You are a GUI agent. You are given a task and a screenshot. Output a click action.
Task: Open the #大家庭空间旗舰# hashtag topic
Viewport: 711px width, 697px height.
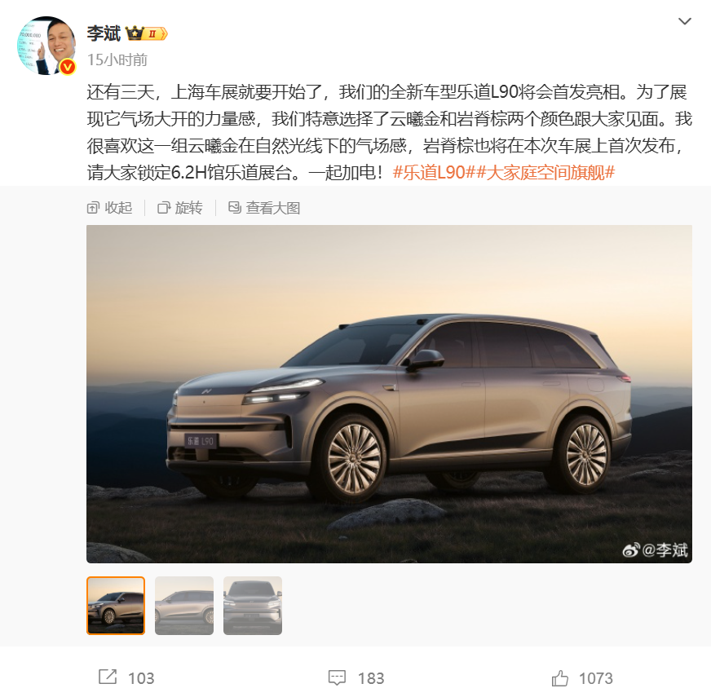(545, 172)
